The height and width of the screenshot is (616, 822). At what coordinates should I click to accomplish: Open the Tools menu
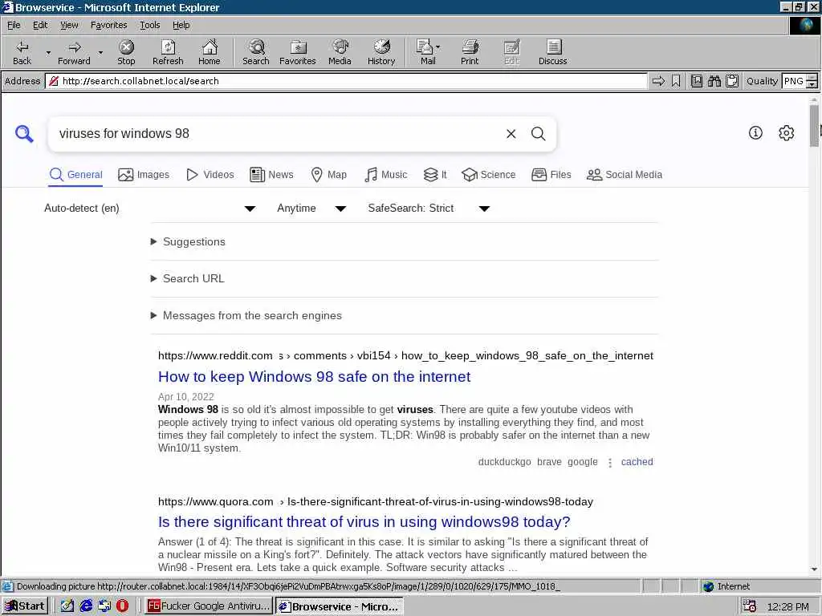tap(149, 25)
